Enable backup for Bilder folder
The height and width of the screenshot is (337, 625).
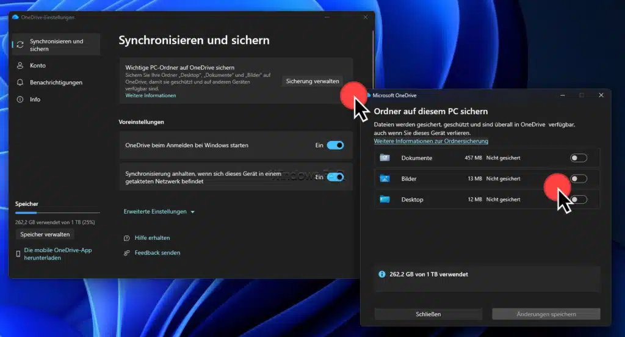(579, 179)
